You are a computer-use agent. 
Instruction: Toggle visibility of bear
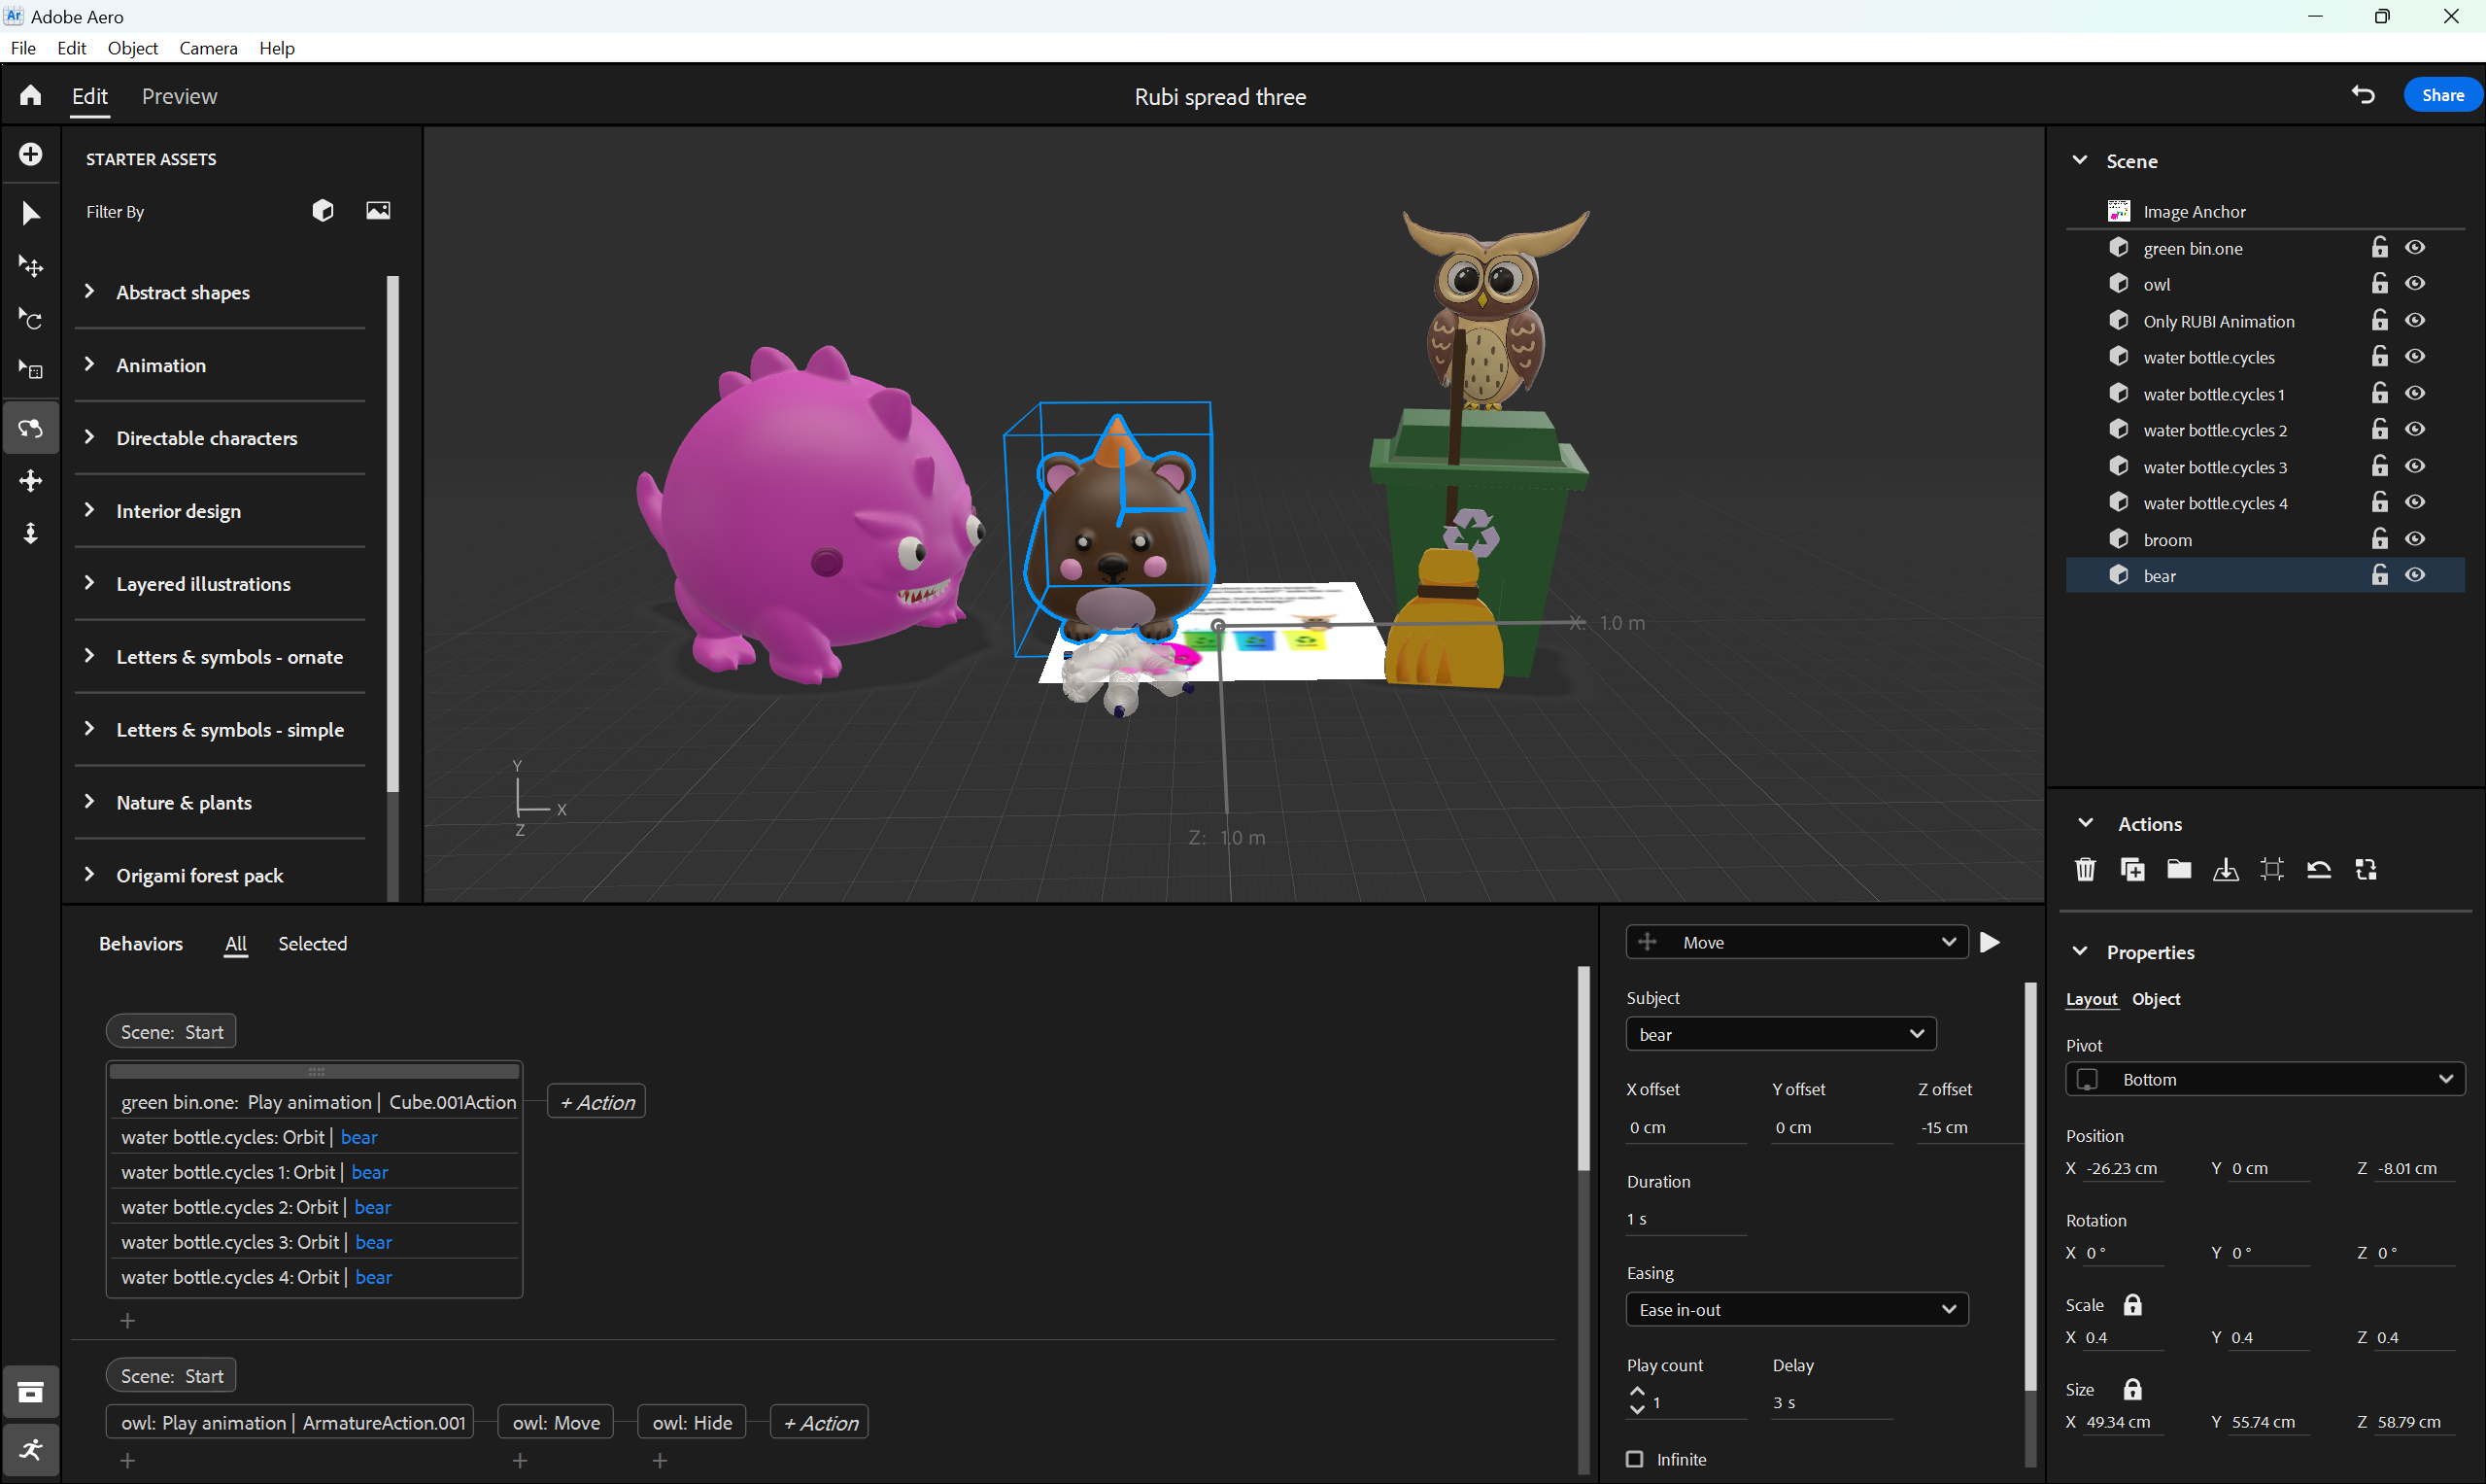pyautogui.click(x=2415, y=575)
